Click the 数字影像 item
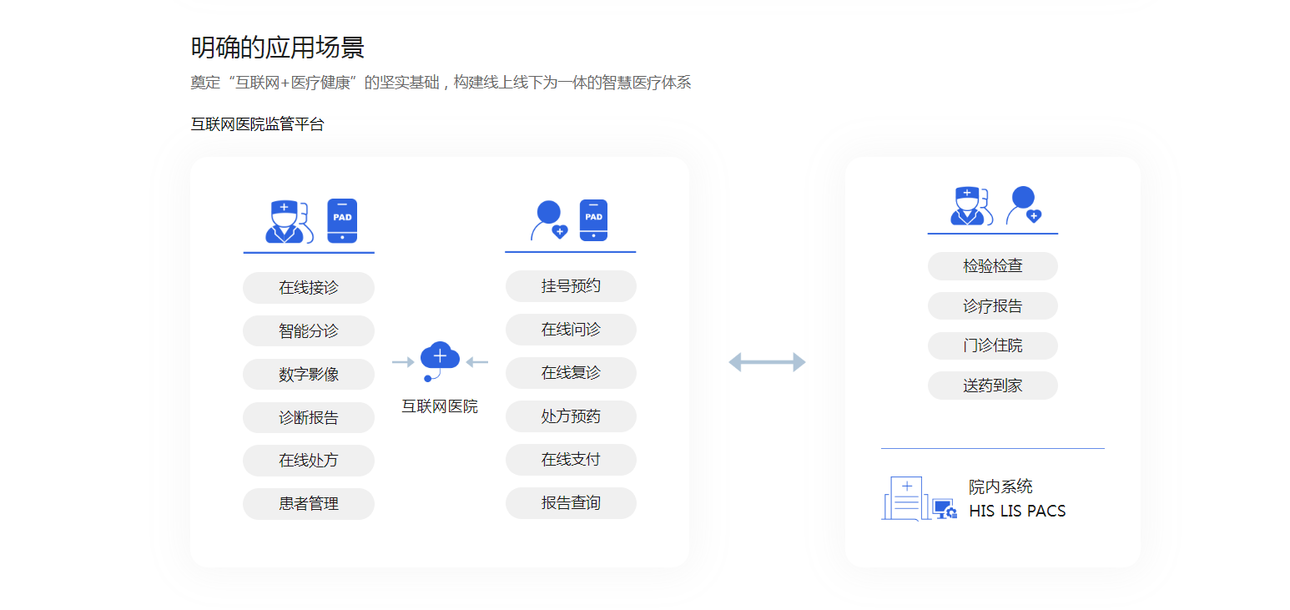The width and height of the screenshot is (1290, 610). [309, 375]
